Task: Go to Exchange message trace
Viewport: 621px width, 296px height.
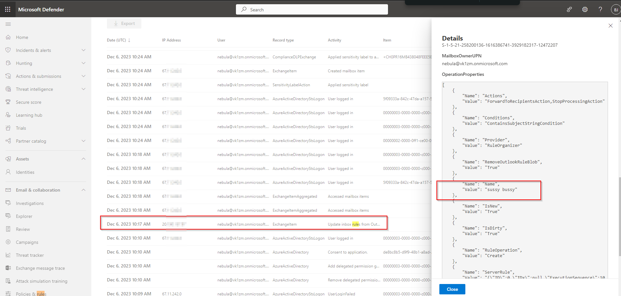Action: pos(40,268)
